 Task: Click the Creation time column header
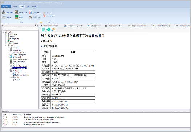pos(16,114)
